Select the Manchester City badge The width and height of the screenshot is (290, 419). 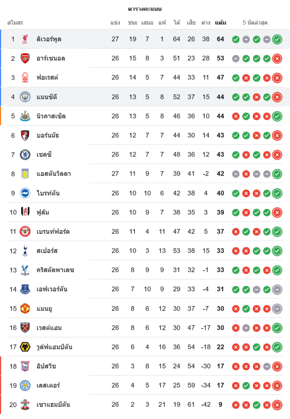pyautogui.click(x=25, y=97)
